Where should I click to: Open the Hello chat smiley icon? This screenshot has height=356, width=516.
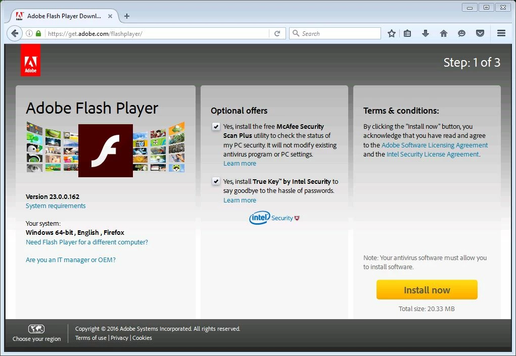[x=462, y=33]
